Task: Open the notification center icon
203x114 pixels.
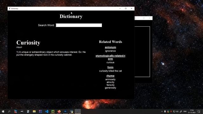Action: 199,111
